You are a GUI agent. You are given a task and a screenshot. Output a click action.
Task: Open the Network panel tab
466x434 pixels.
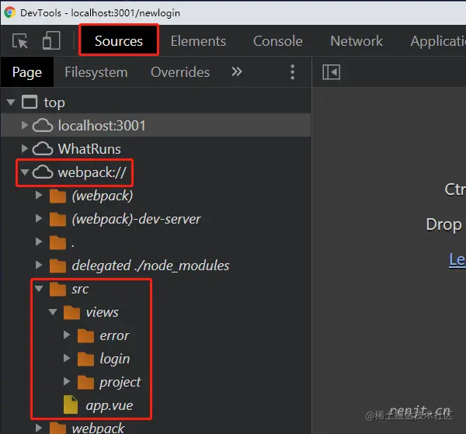(x=356, y=41)
